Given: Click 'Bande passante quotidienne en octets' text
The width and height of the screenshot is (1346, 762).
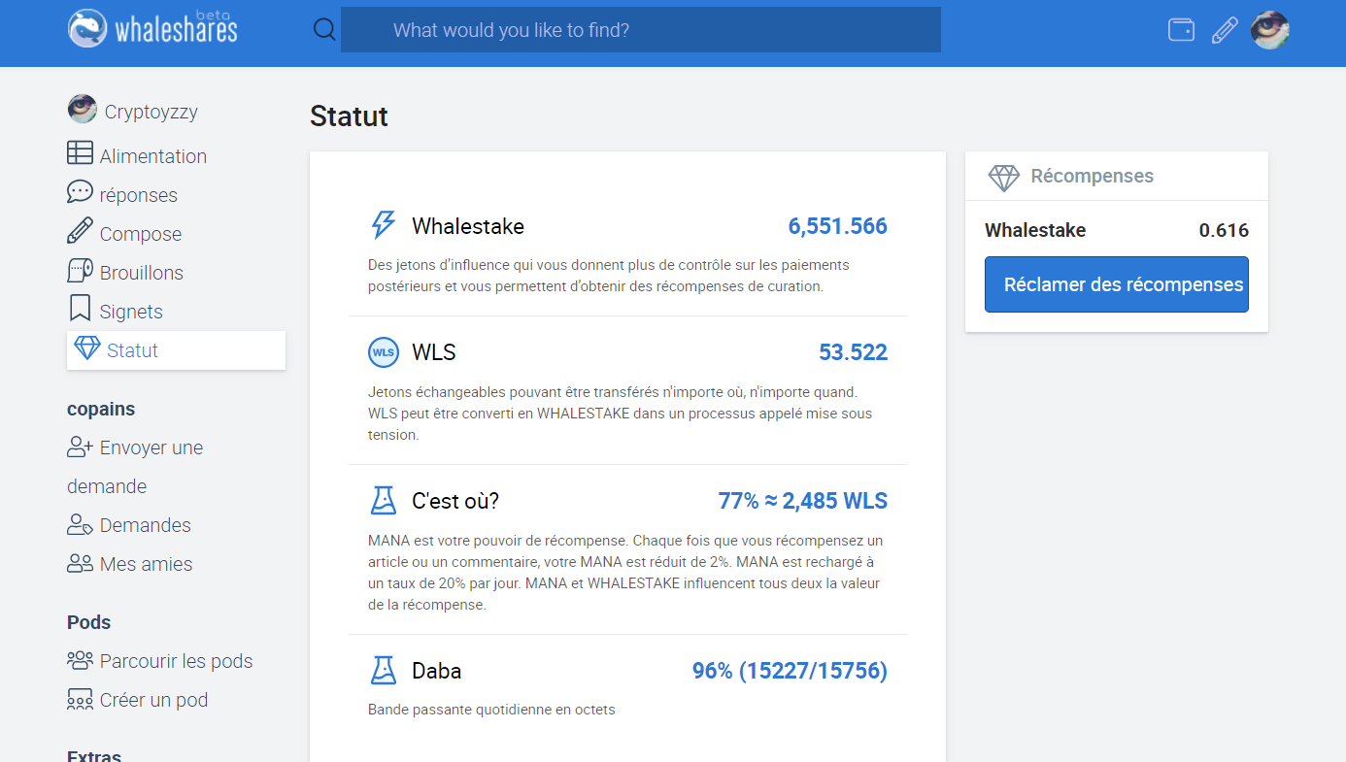Looking at the screenshot, I should click(491, 710).
